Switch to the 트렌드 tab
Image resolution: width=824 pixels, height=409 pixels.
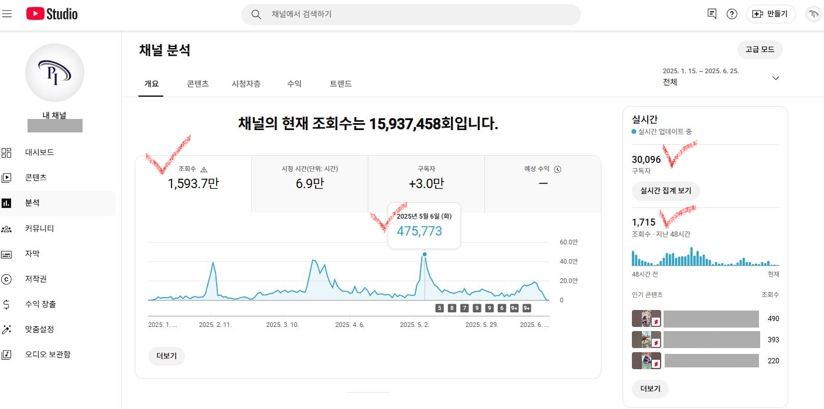341,84
